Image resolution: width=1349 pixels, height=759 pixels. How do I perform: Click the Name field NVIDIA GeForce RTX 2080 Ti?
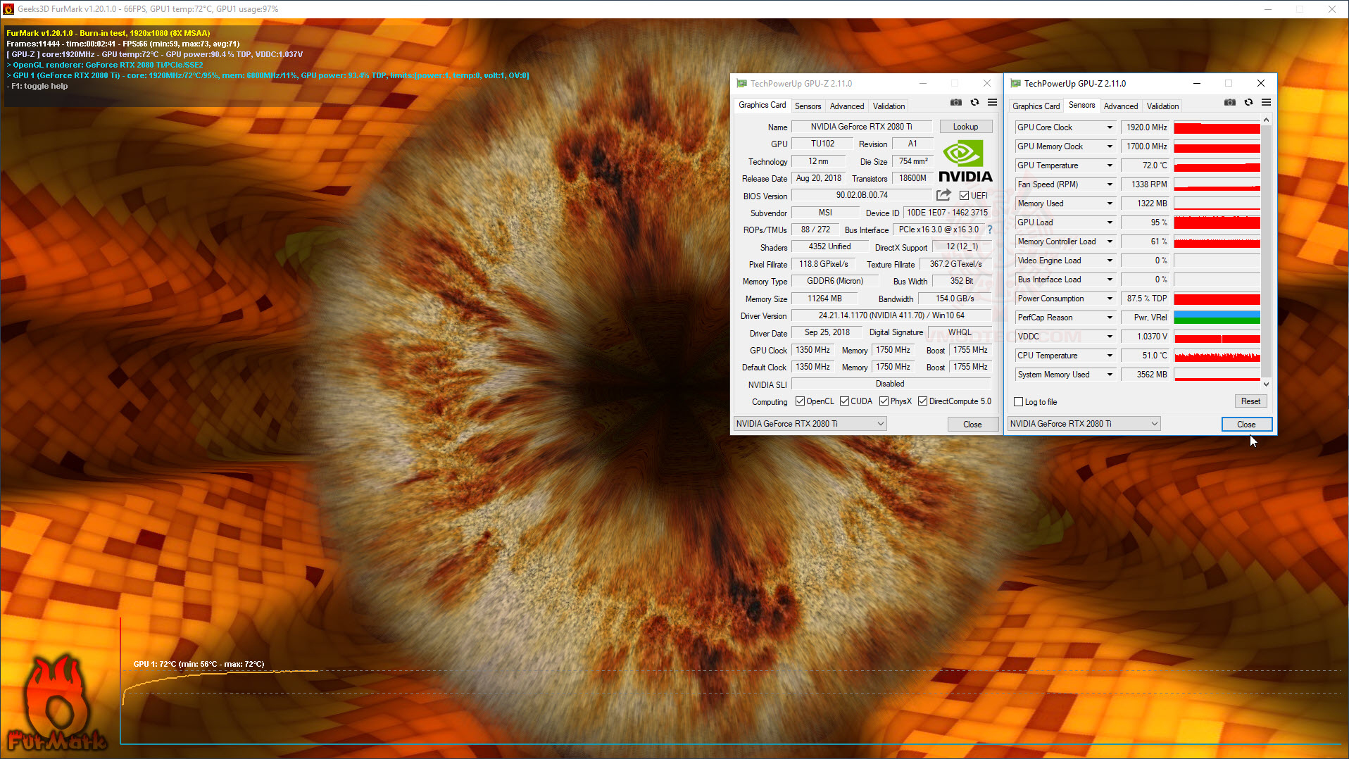(x=862, y=127)
